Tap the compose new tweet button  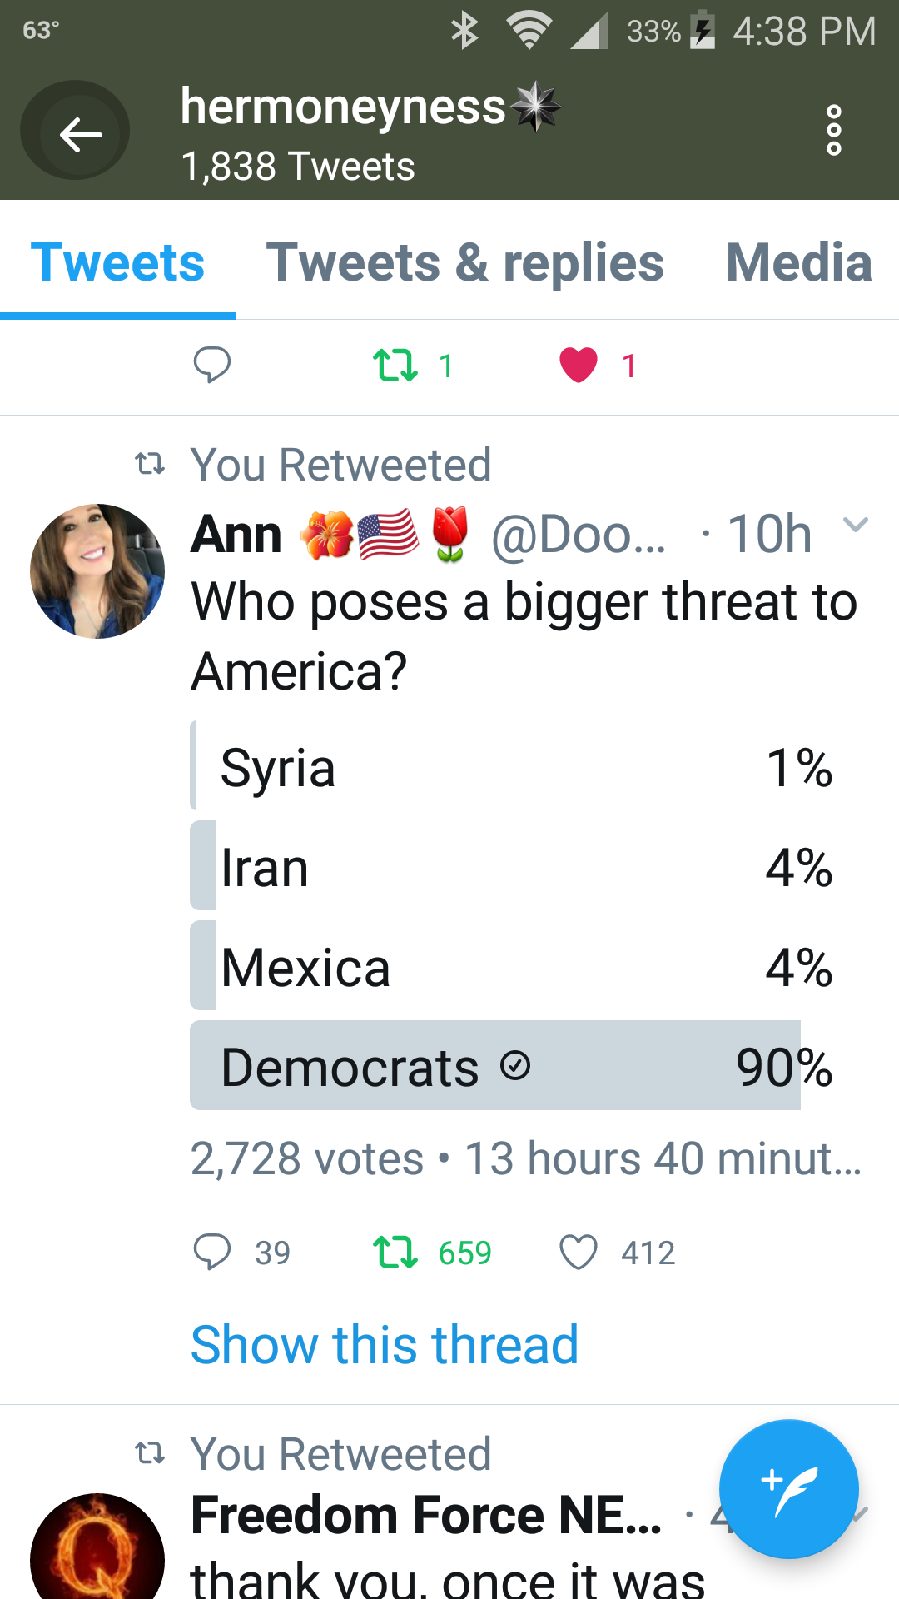click(x=787, y=1488)
